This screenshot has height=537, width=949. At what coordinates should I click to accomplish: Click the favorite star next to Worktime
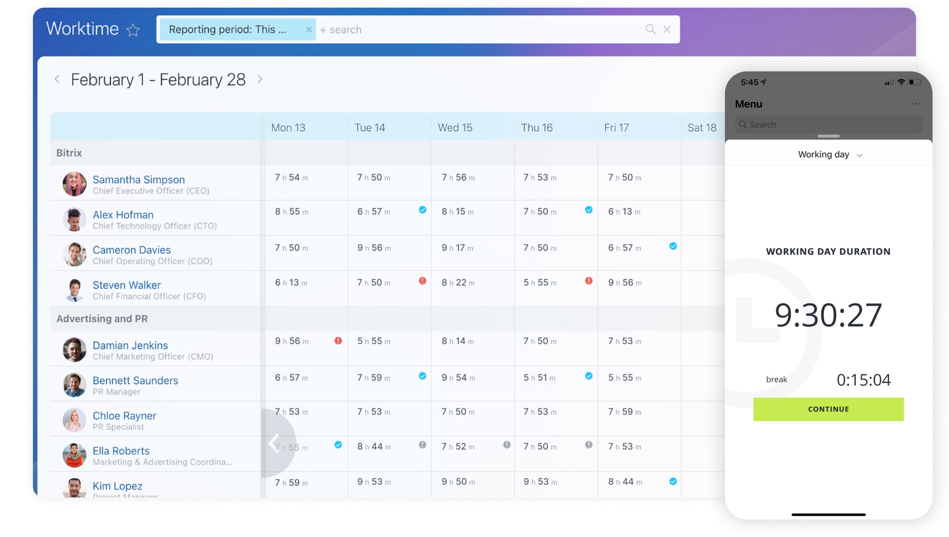tap(133, 30)
